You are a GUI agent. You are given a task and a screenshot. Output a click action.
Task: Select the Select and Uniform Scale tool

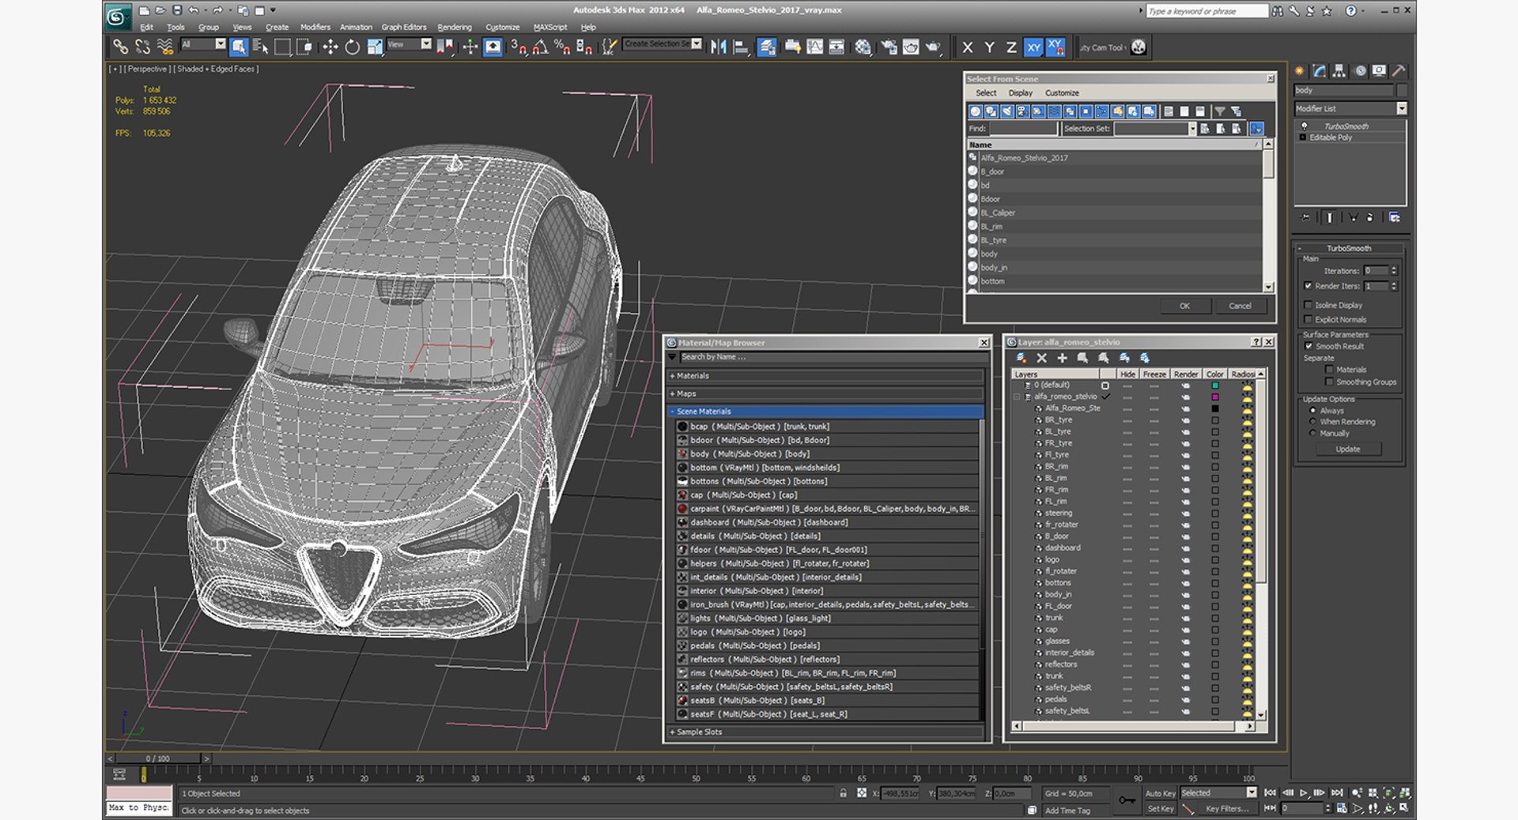tap(374, 47)
